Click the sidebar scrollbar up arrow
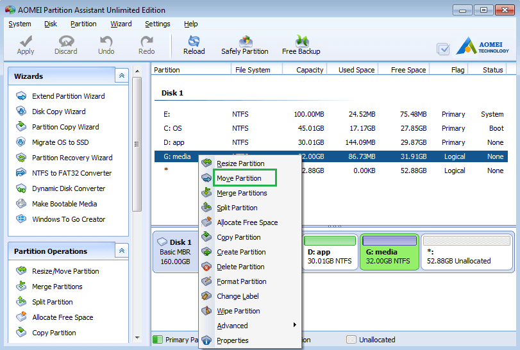 [137, 71]
